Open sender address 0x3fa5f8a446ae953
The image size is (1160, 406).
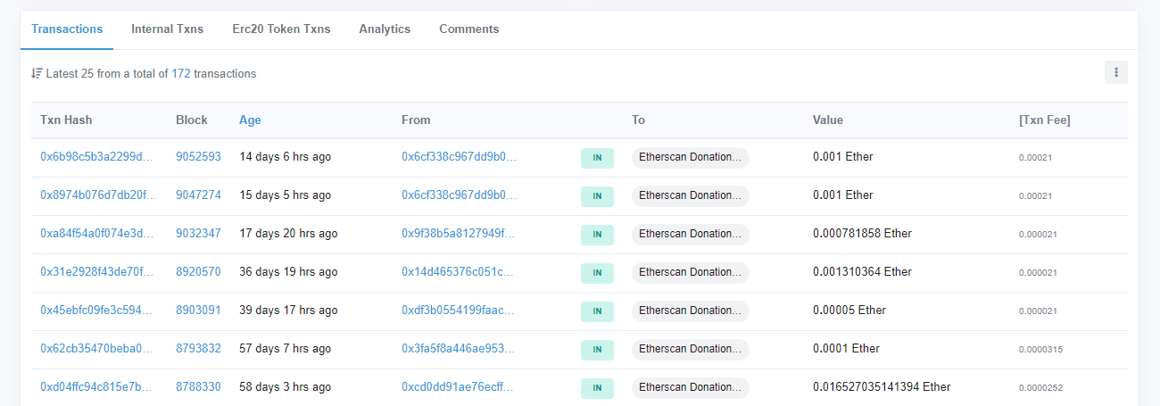pos(459,349)
